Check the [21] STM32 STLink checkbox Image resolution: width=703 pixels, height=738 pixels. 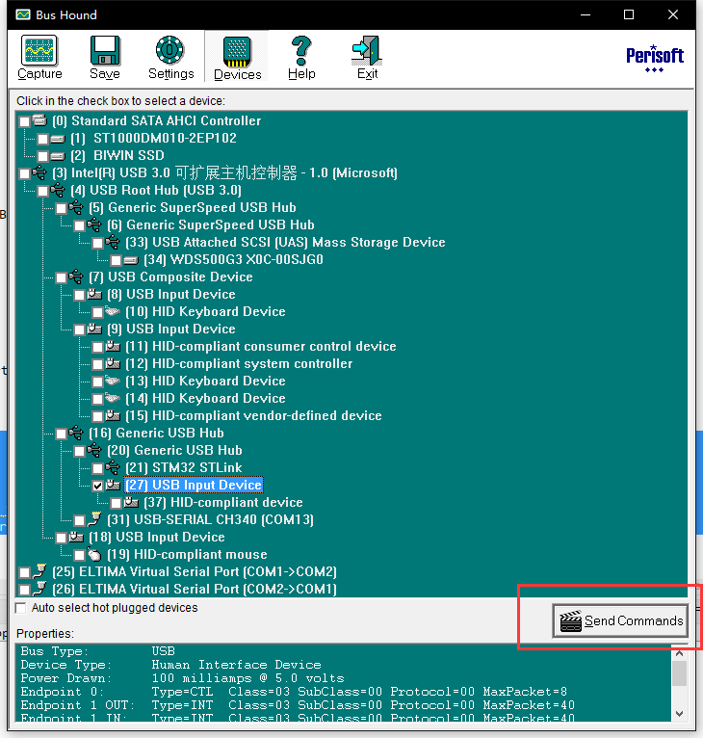tap(97, 468)
